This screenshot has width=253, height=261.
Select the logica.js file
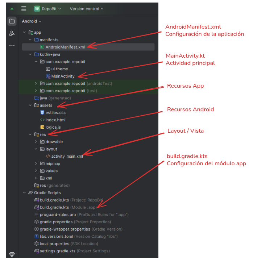point(53,127)
